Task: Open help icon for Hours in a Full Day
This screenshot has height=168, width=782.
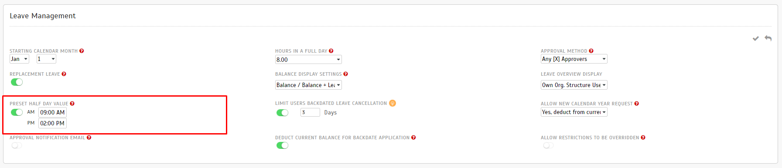Action: coord(331,51)
